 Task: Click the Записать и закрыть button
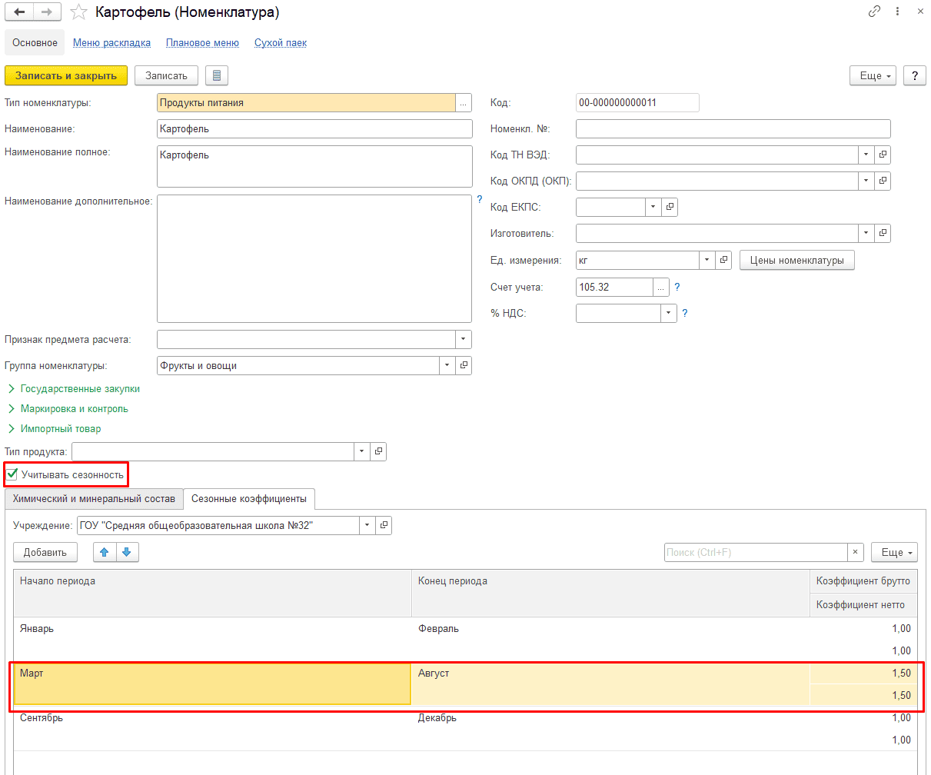66,75
